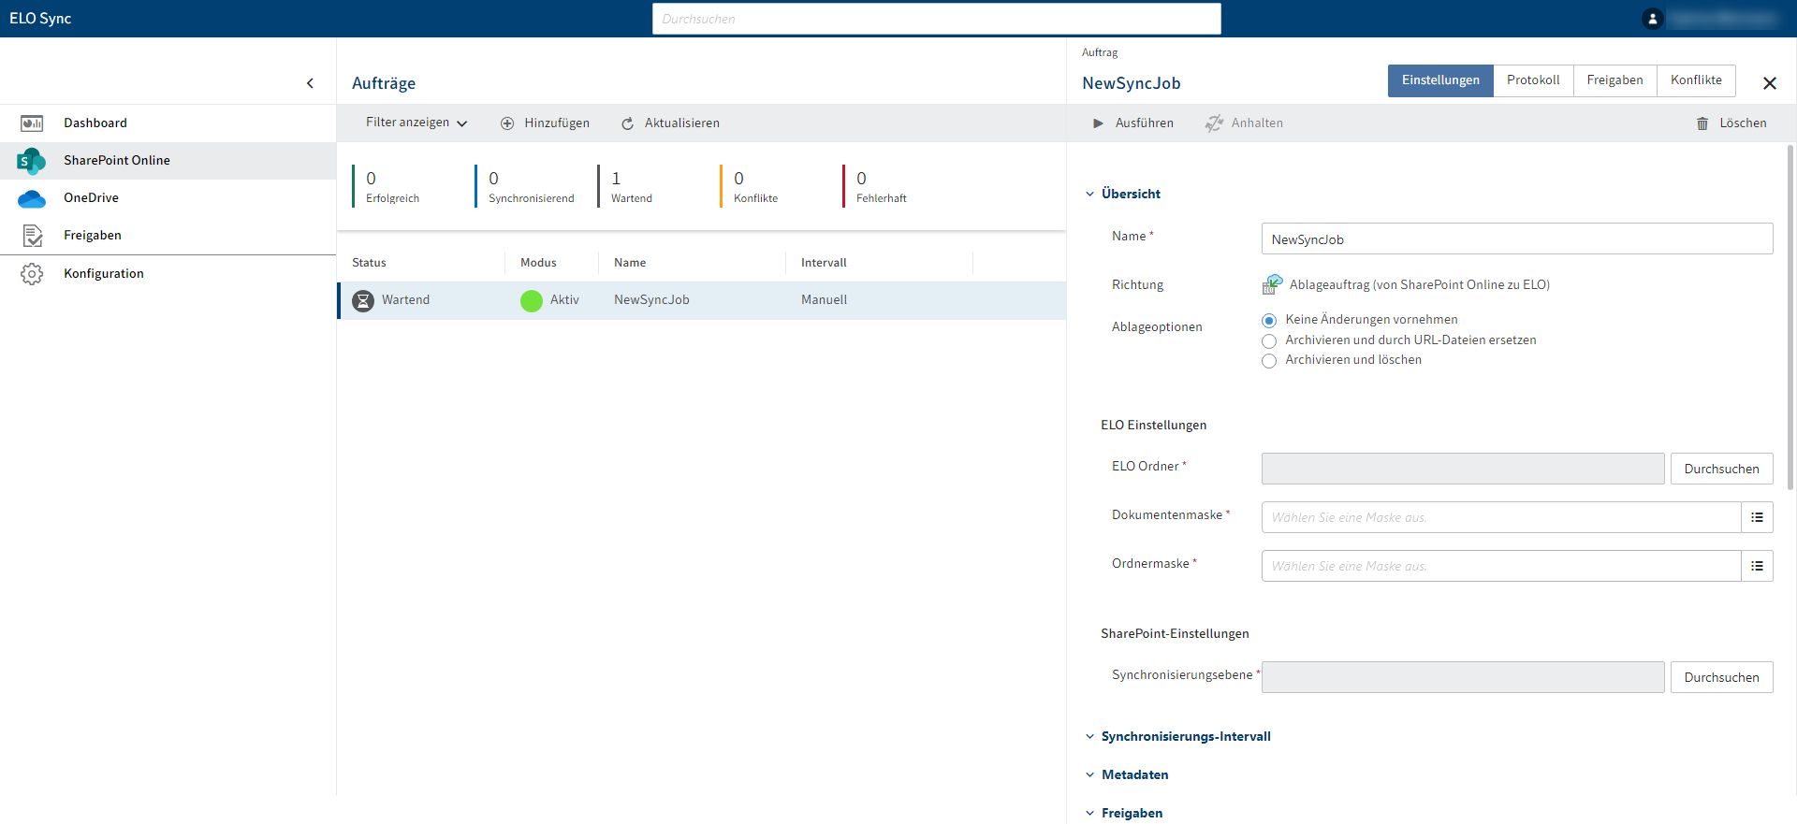Open Konfiguration in the sidebar menu

[168, 274]
